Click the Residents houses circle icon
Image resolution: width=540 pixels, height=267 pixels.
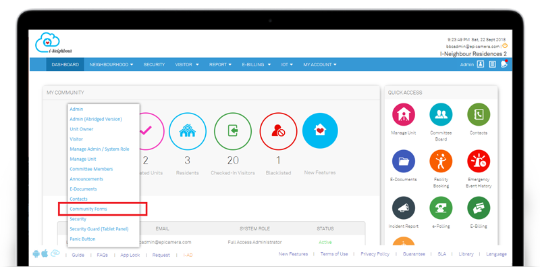tap(188, 131)
